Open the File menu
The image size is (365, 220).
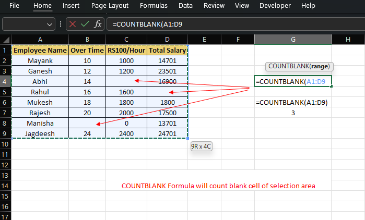tap(15, 6)
